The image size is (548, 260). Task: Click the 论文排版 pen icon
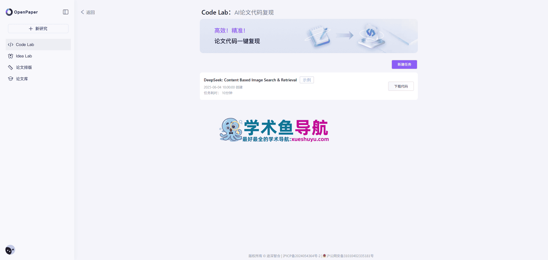click(x=11, y=67)
